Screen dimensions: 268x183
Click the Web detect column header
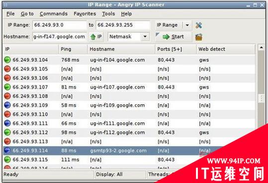pos(226,49)
